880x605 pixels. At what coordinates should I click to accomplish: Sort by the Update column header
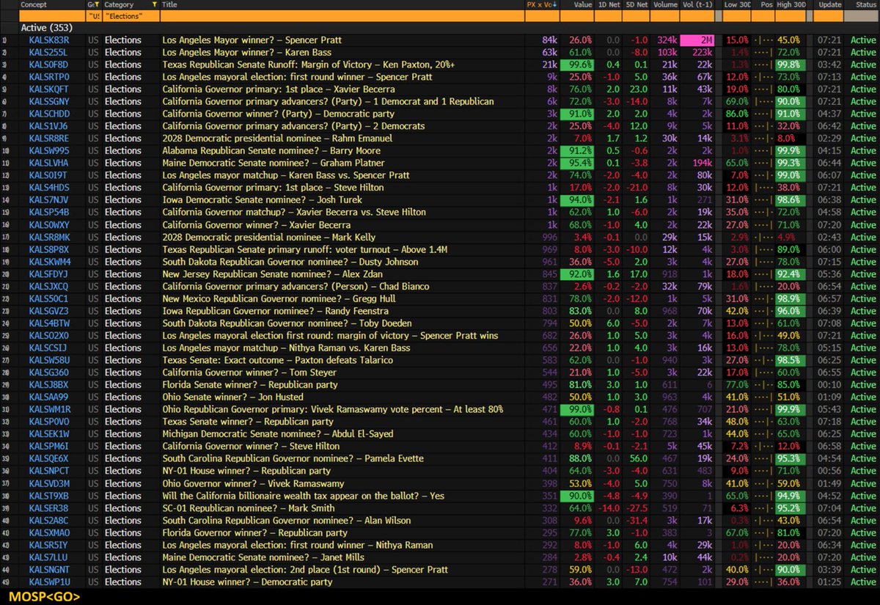pos(830,4)
